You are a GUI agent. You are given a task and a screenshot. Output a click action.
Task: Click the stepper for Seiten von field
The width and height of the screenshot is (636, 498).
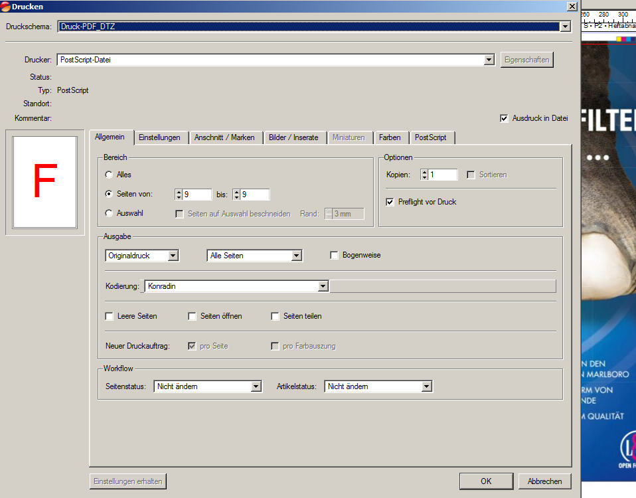[178, 195]
